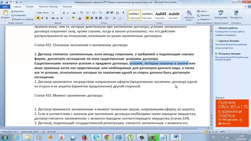Open the font name Calibri dropdown

[50, 13]
